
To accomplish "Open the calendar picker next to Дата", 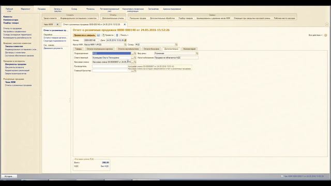I will click(x=125, y=40).
